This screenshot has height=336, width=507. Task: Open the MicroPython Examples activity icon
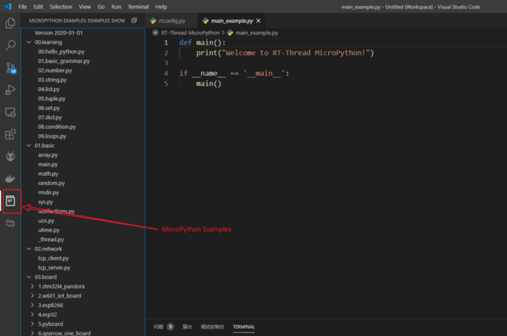(x=10, y=201)
